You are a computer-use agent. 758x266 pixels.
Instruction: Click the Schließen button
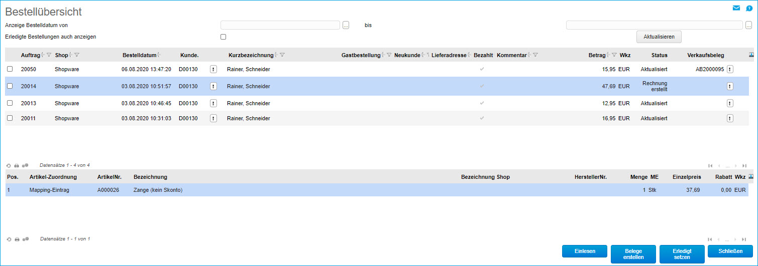click(x=730, y=251)
